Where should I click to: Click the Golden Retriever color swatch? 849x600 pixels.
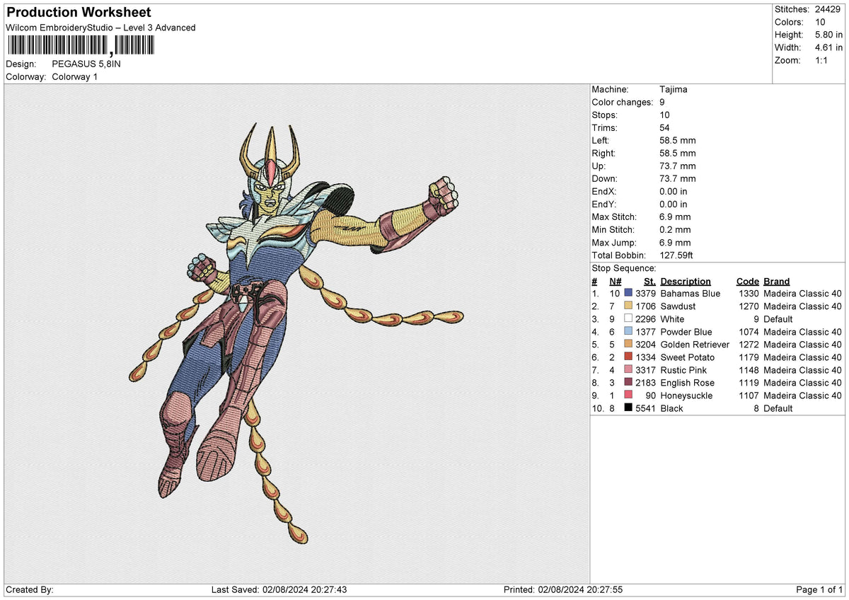(x=628, y=345)
